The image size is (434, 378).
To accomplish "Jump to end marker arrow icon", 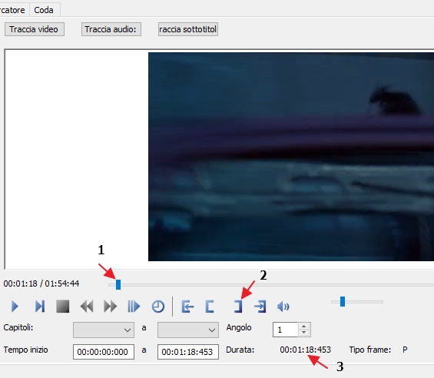I will (260, 307).
